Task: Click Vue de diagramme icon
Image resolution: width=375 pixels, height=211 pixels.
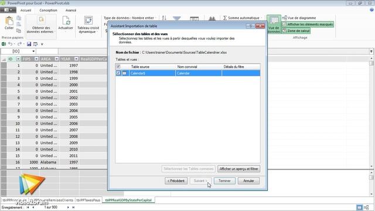Action: click(284, 18)
